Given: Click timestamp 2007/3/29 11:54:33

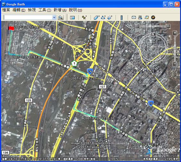Looking at the screenshot, I should [x=28, y=27].
